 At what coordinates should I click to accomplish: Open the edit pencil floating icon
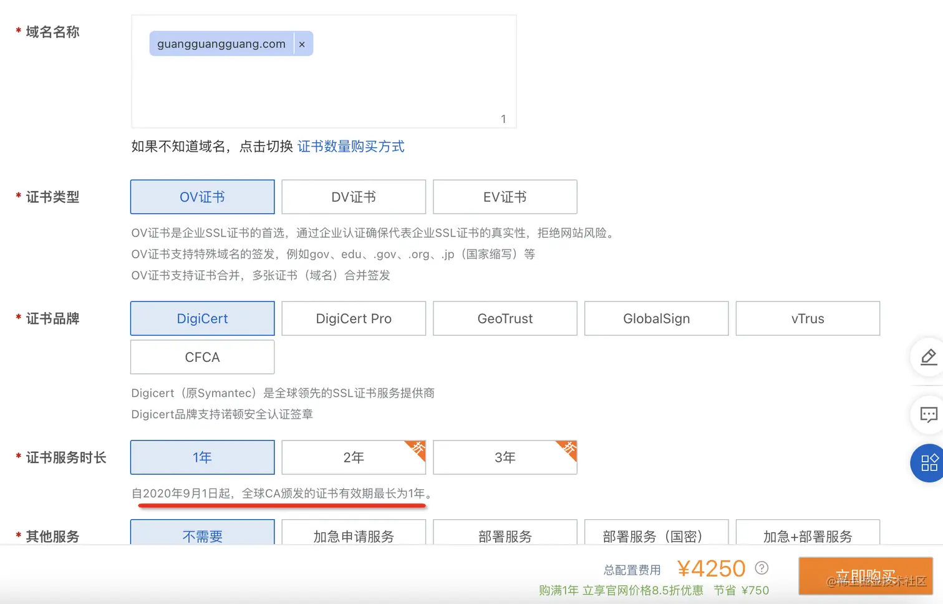coord(928,358)
